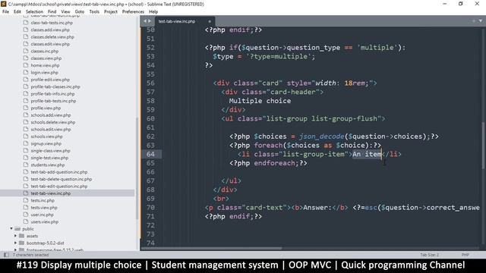Image resolution: width=486 pixels, height=273 pixels.
Task: Open signup.view.php file
Action: pos(46,143)
